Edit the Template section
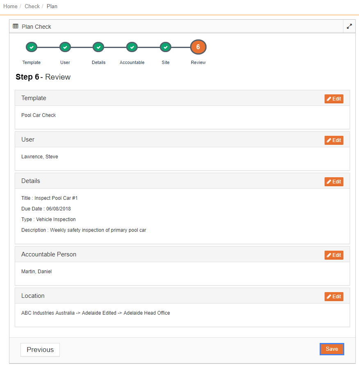 coord(334,99)
